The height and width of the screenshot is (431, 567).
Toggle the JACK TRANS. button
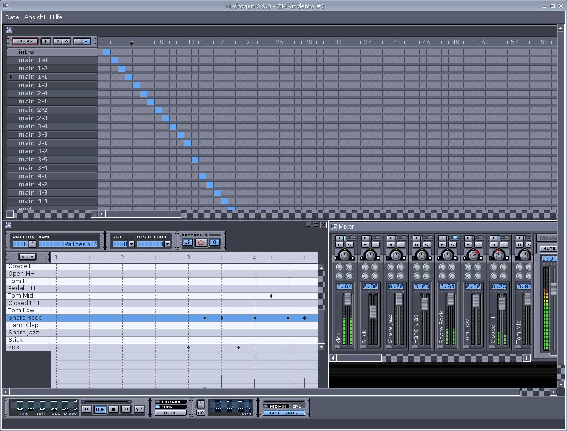coord(283,413)
